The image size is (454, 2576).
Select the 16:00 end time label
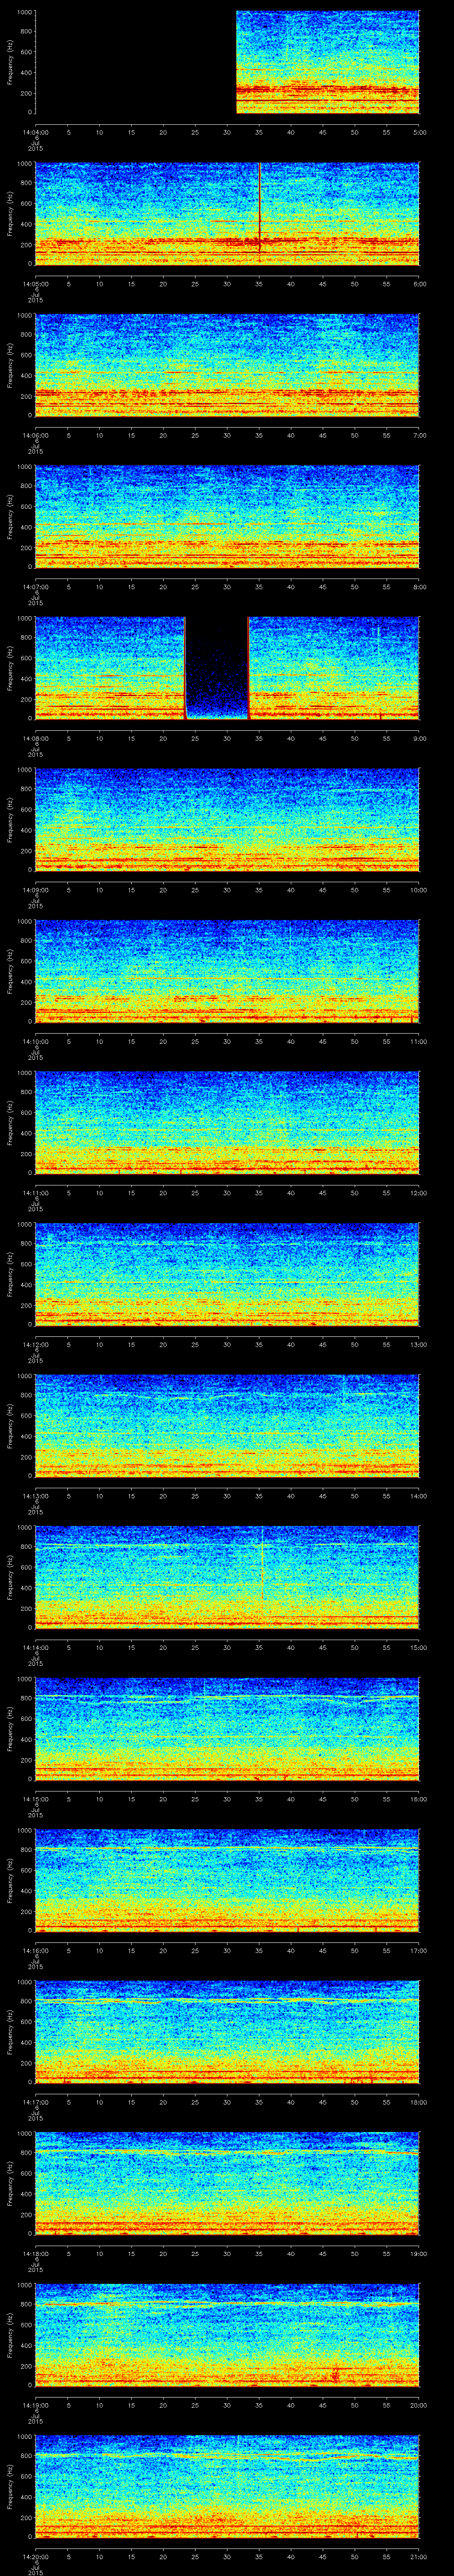click(x=418, y=1798)
